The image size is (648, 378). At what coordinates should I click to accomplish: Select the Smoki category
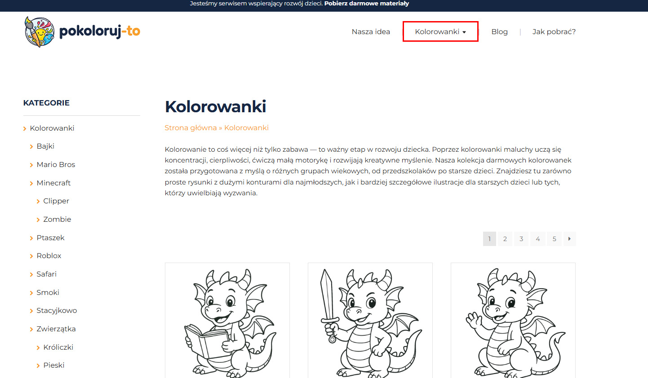(x=48, y=292)
